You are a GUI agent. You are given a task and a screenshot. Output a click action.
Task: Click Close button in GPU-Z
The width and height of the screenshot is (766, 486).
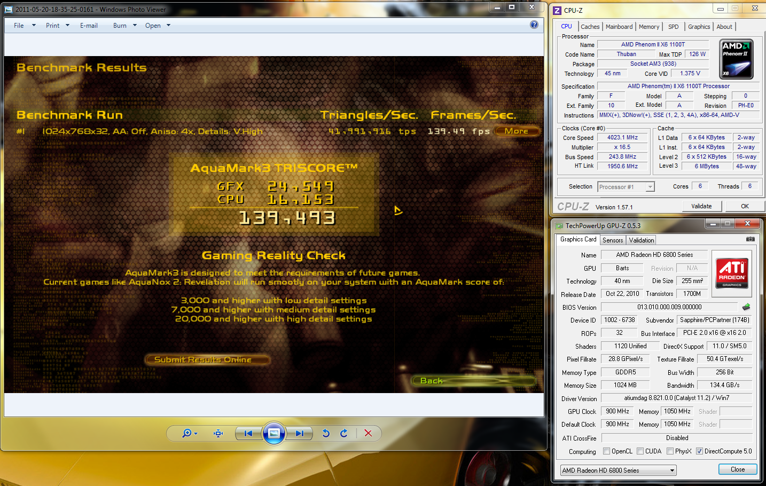pos(738,469)
